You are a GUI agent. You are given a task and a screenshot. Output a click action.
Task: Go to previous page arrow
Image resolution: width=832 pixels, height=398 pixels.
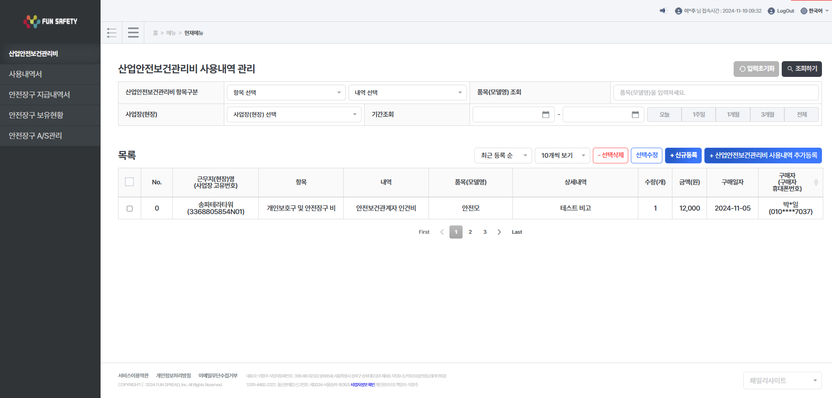click(442, 232)
